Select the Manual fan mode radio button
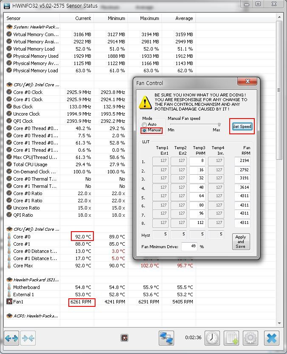 [x=144, y=130]
